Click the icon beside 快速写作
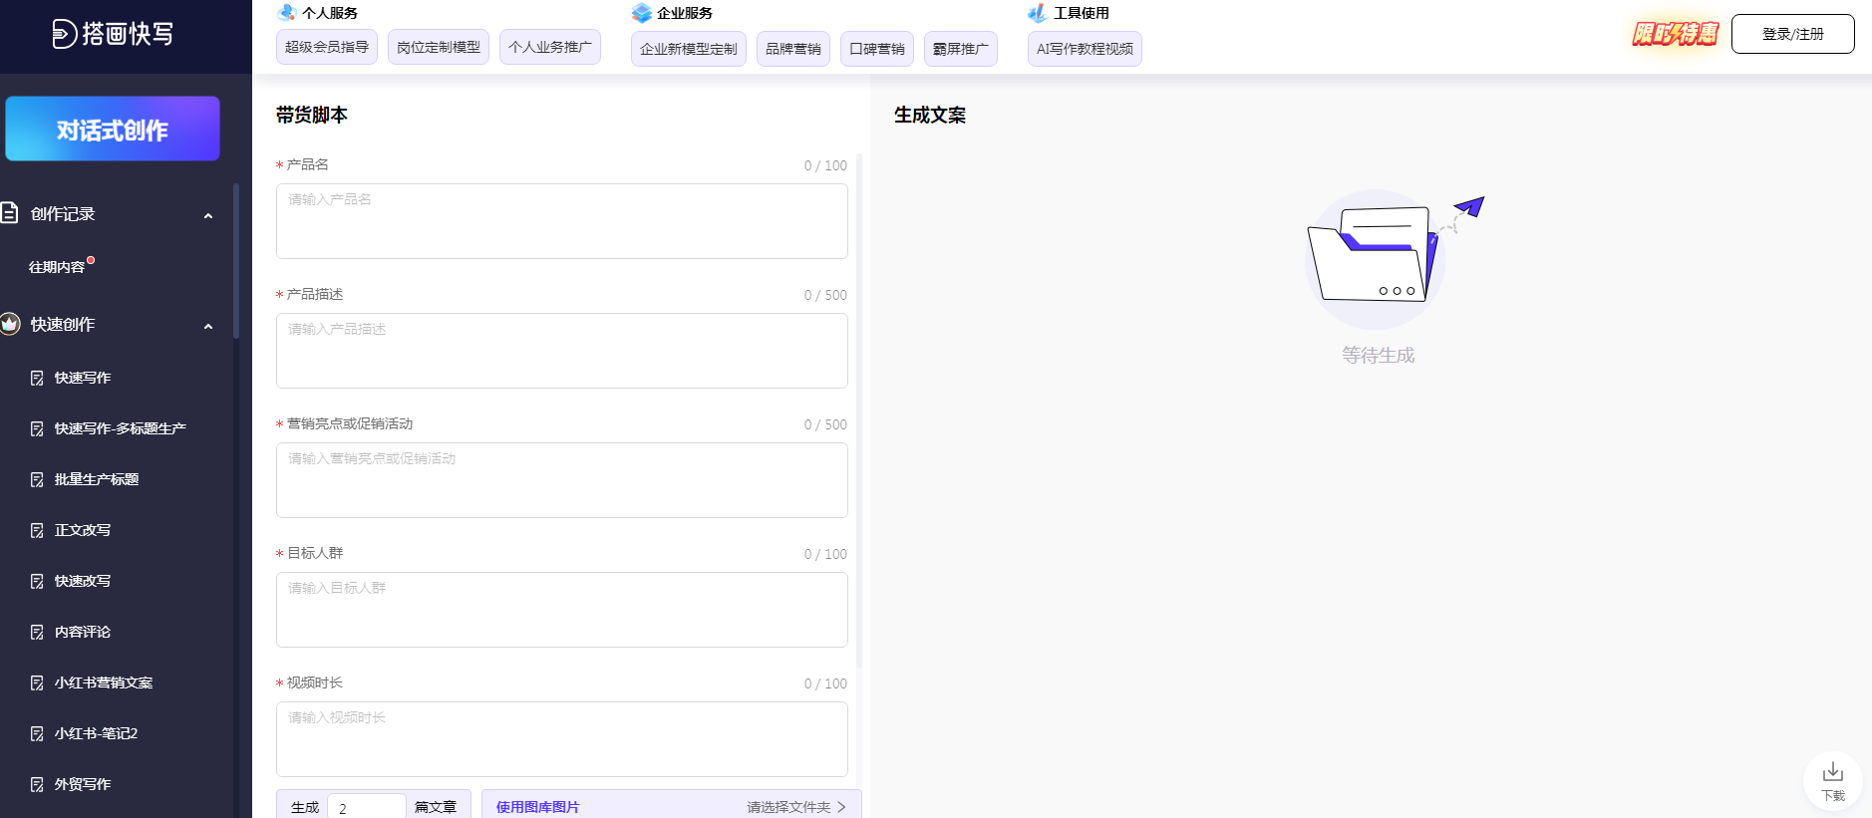The height and width of the screenshot is (818, 1872). click(37, 378)
